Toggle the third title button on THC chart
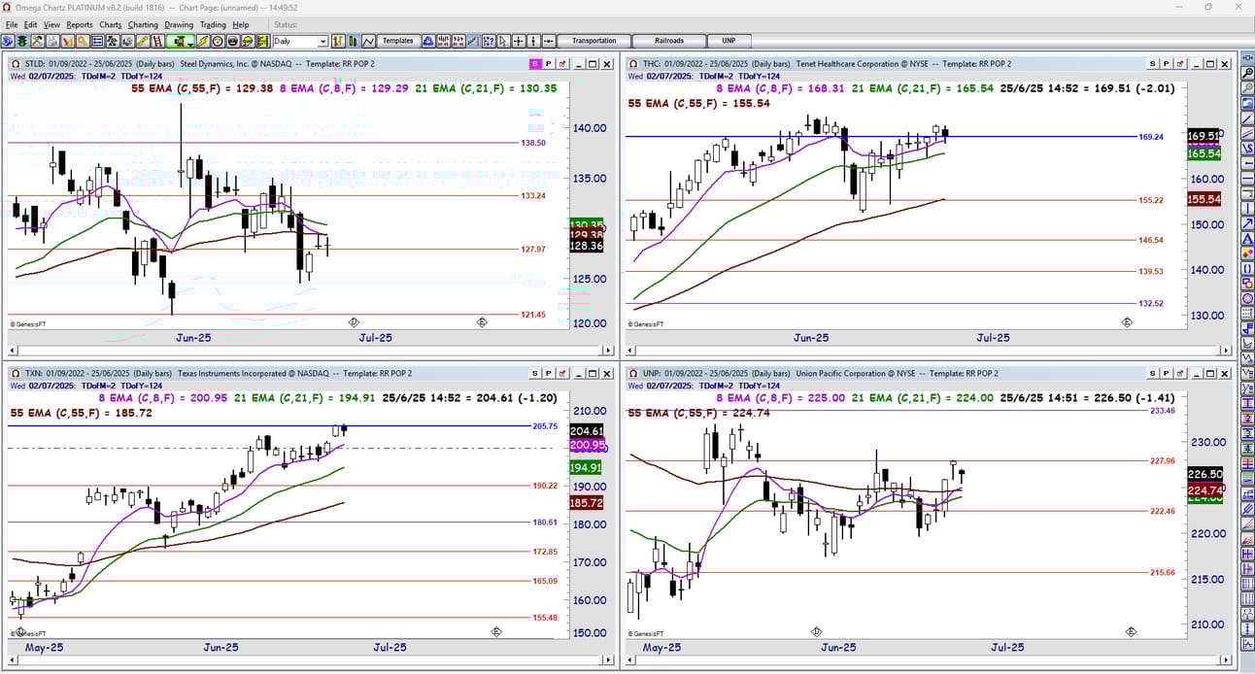 coord(1181,64)
